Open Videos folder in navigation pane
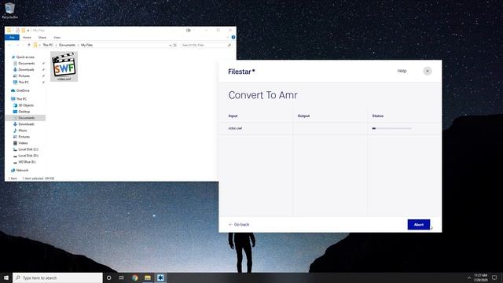503x283 pixels. click(23, 143)
